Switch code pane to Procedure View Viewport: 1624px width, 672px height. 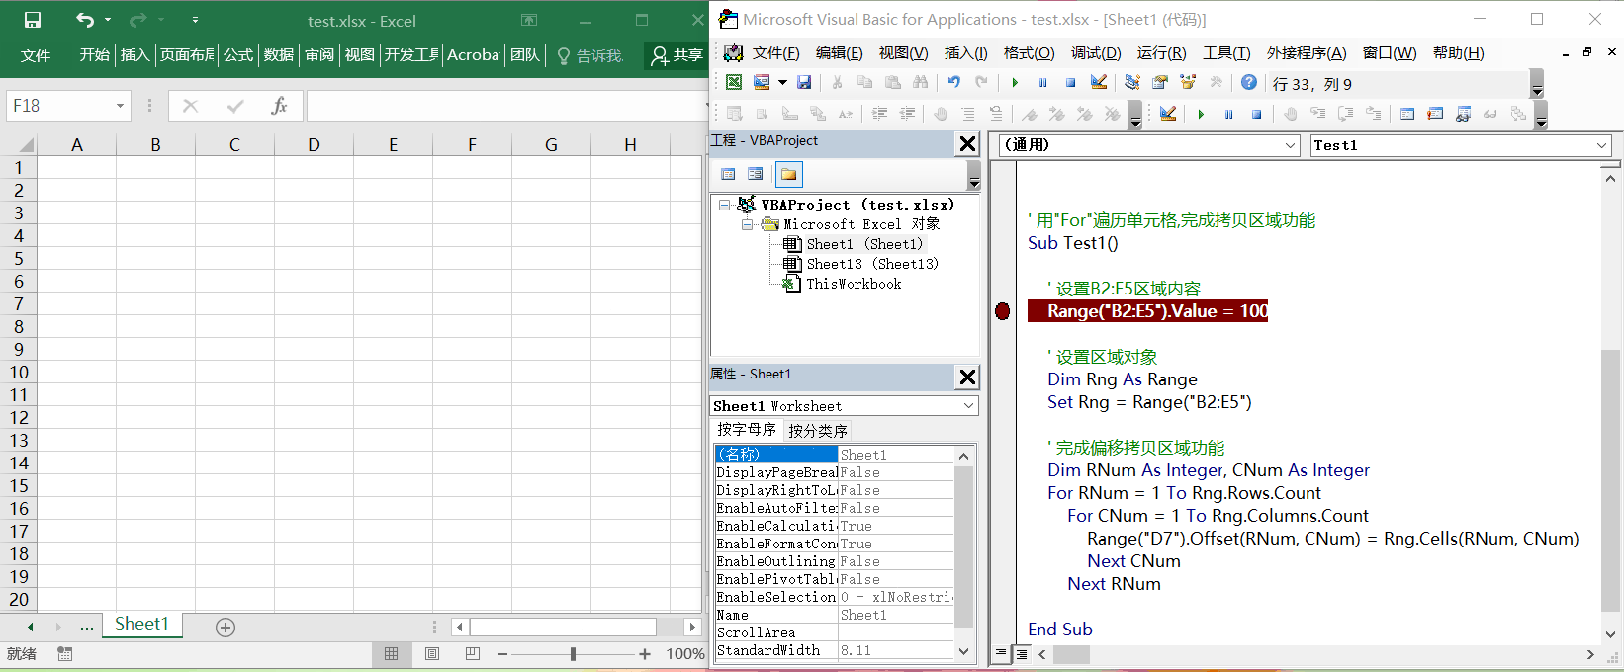pos(1001,654)
